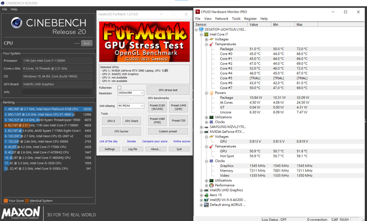Screen dimensions: 367x221
Task: Select the Hot Spot temperature row
Action: pyautogui.click(x=280, y=156)
